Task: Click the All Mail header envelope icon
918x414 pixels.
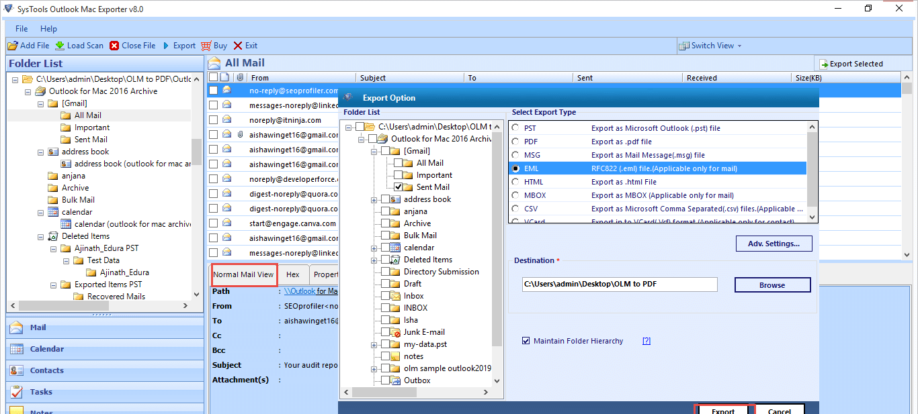Action: pos(214,63)
